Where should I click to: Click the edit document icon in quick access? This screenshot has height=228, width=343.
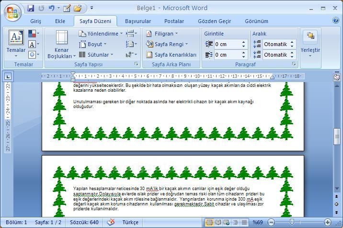[67, 8]
